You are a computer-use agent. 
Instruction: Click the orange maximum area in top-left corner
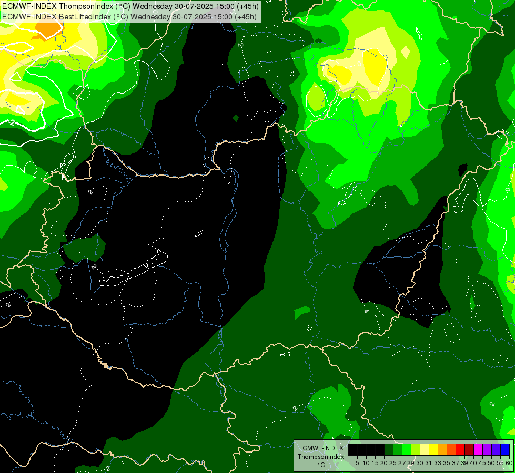pos(48,29)
